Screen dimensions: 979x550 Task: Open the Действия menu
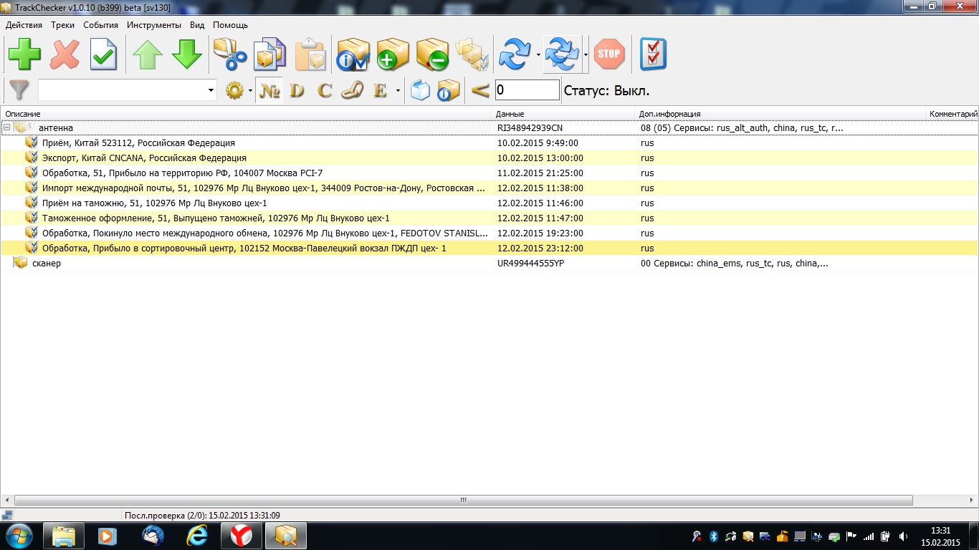[24, 25]
